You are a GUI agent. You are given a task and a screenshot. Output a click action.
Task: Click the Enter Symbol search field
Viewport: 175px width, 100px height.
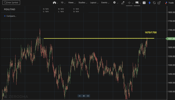point(11,3)
